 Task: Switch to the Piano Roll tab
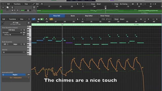pos(57,16)
